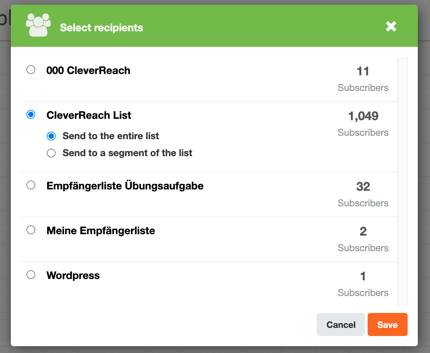Close the Select recipients dialog
Viewport: 430px width, 353px height.
coord(391,26)
